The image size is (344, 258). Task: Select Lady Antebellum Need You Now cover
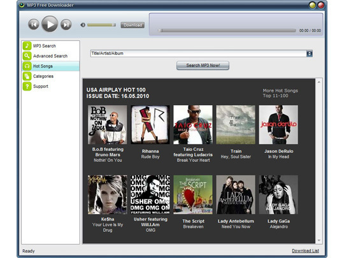tap(236, 194)
